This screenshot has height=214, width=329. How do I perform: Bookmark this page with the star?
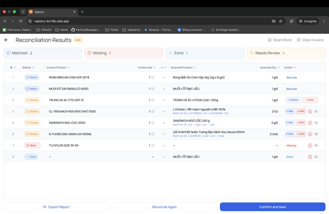coord(280,21)
